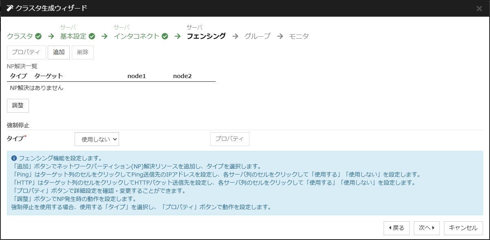
Task: Click the blue info icon in help panel
Action: click(x=14, y=158)
